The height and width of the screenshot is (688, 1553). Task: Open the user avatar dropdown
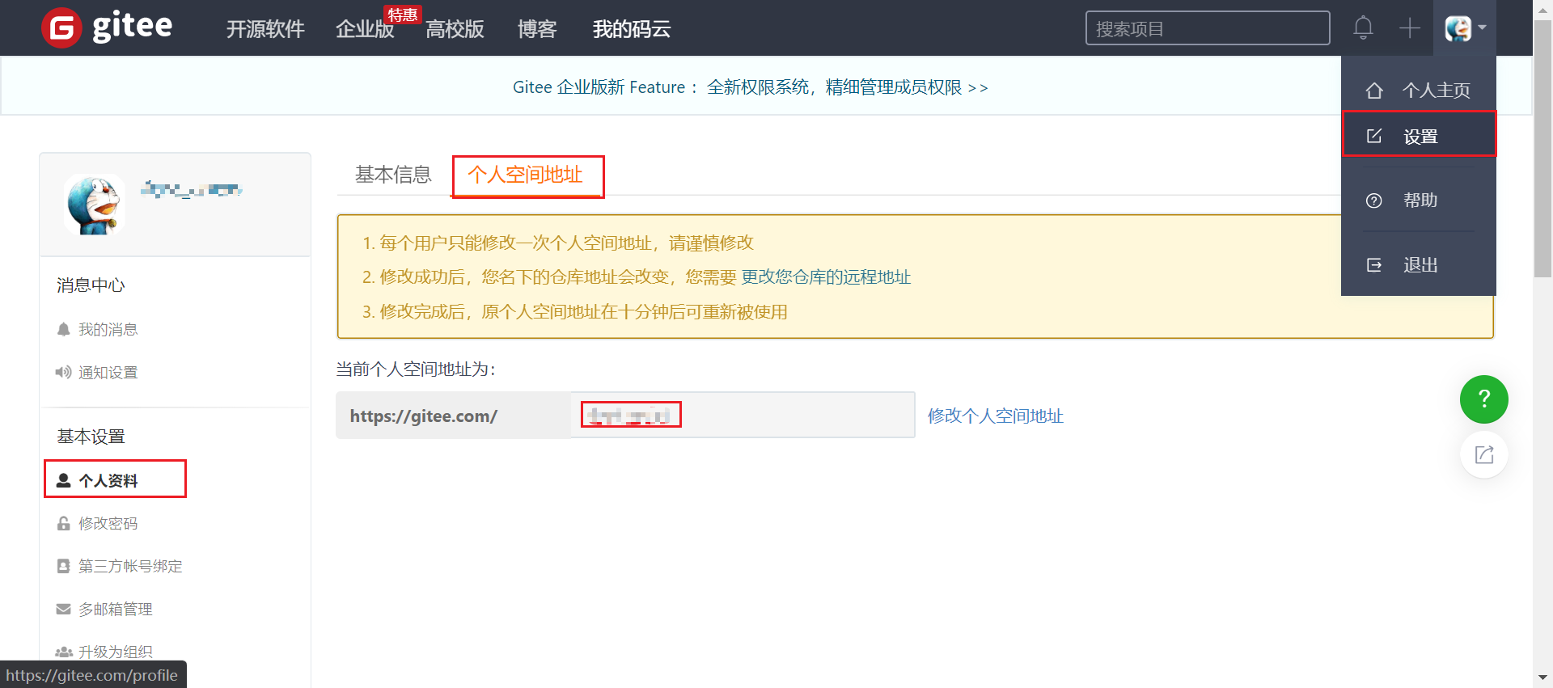(1465, 28)
